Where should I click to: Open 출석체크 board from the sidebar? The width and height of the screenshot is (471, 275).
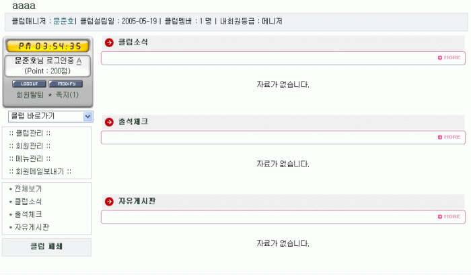[x=28, y=214]
